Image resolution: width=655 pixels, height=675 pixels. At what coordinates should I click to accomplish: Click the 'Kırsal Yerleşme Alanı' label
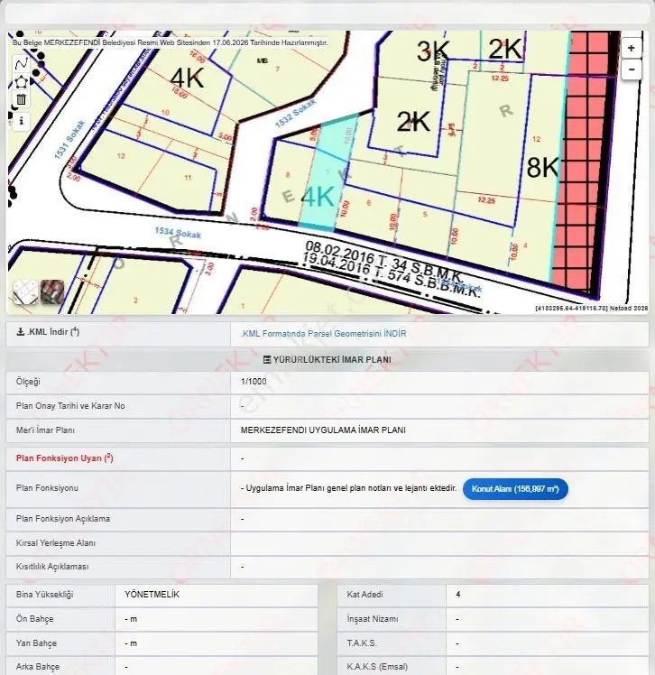pos(56,543)
